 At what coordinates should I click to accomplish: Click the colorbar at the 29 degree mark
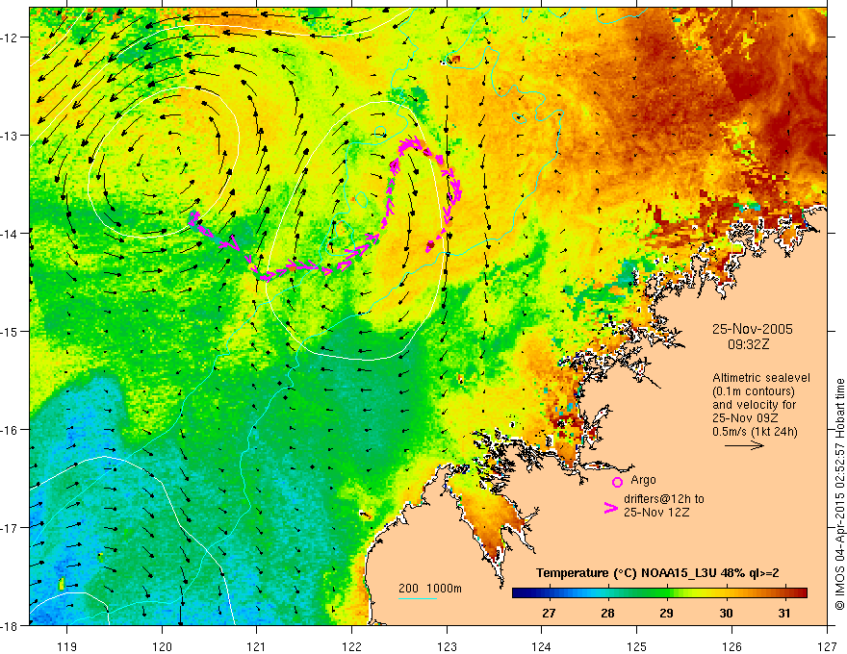tap(667, 593)
